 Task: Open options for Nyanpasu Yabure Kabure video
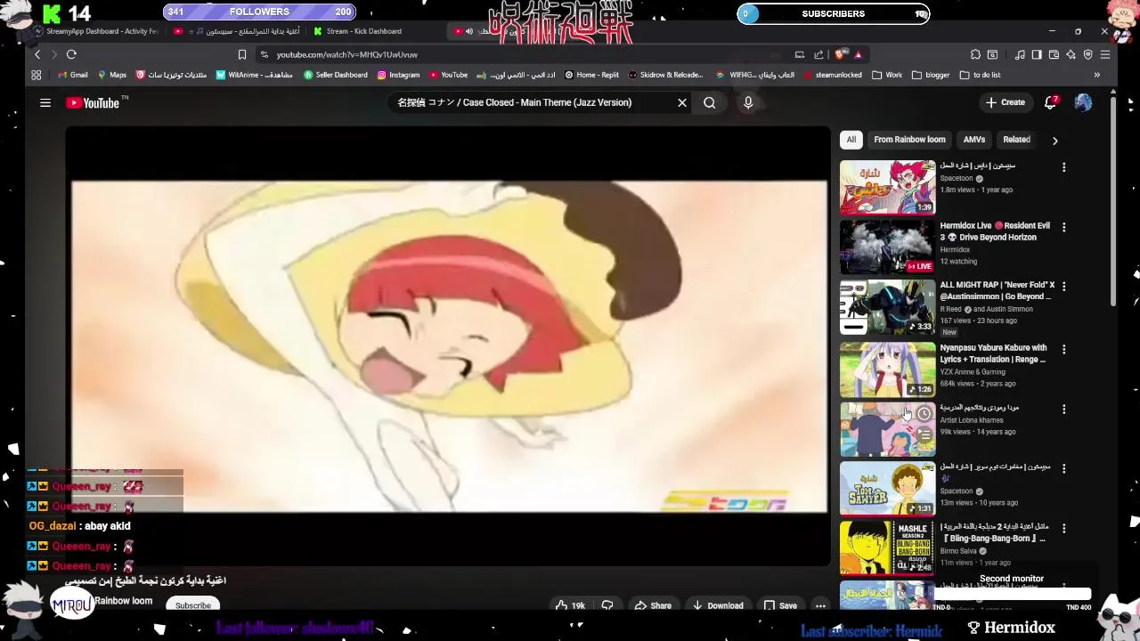[1063, 349]
